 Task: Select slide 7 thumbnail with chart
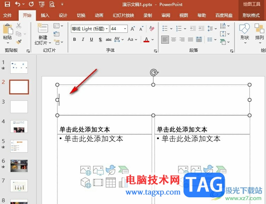(19, 186)
